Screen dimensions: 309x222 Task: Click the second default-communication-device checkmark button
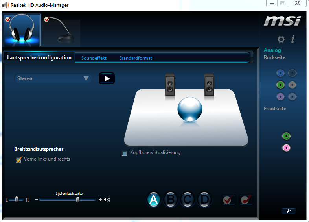coord(246,200)
